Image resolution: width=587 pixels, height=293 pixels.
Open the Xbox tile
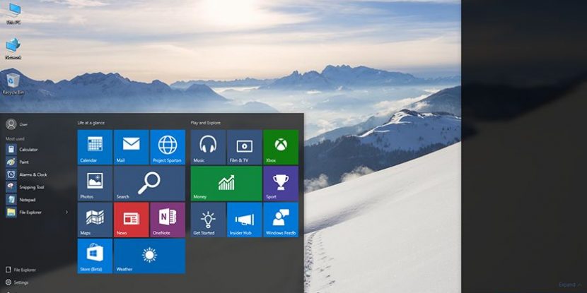pyautogui.click(x=280, y=147)
